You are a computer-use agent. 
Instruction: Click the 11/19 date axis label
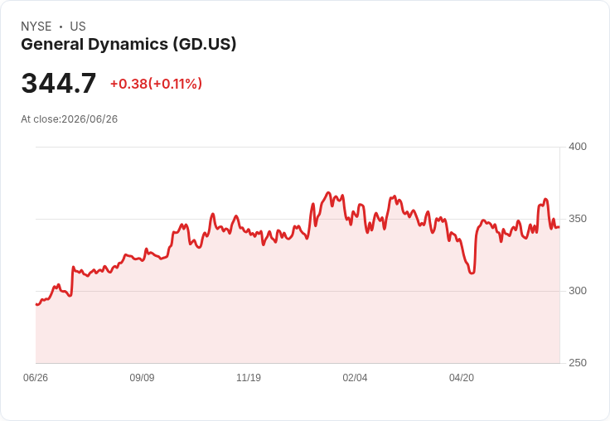point(249,378)
